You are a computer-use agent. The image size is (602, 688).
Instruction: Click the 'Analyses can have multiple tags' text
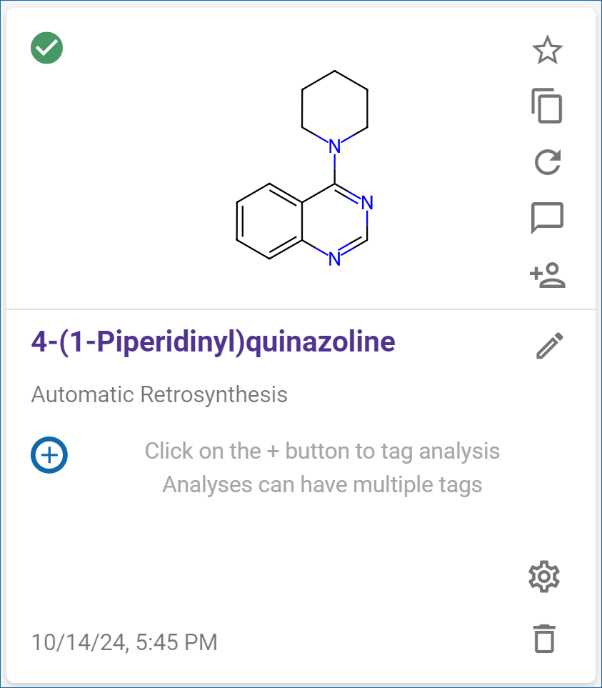tap(322, 485)
